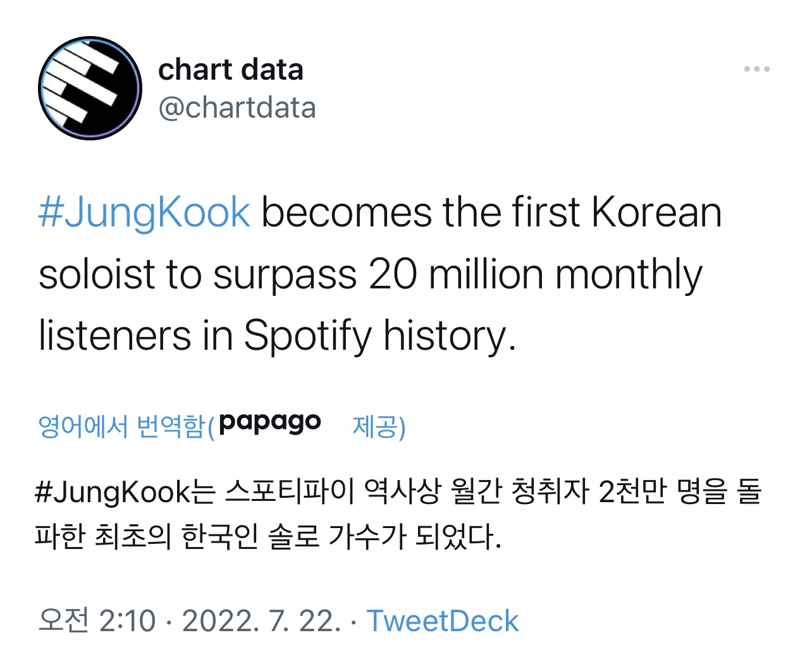Click the "영어에서 번역함" translation label
Image resolution: width=812 pixels, height=659 pixels.
(121, 426)
